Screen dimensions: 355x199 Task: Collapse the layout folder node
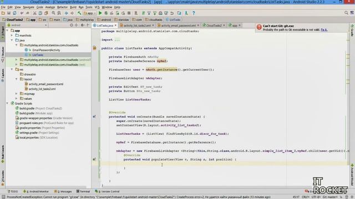(16, 79)
